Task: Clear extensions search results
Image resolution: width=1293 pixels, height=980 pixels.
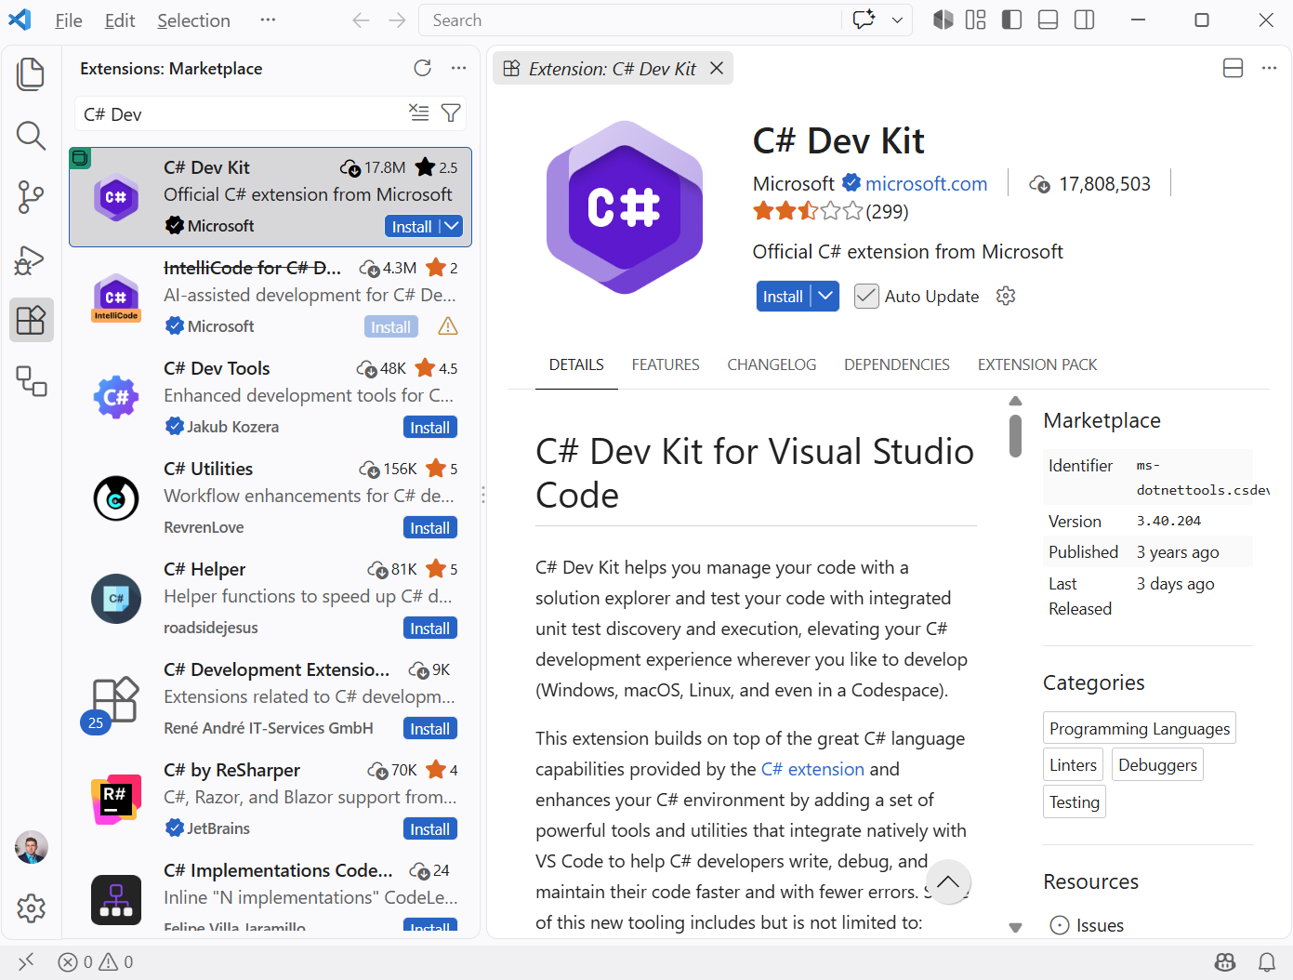Action: pos(419,113)
